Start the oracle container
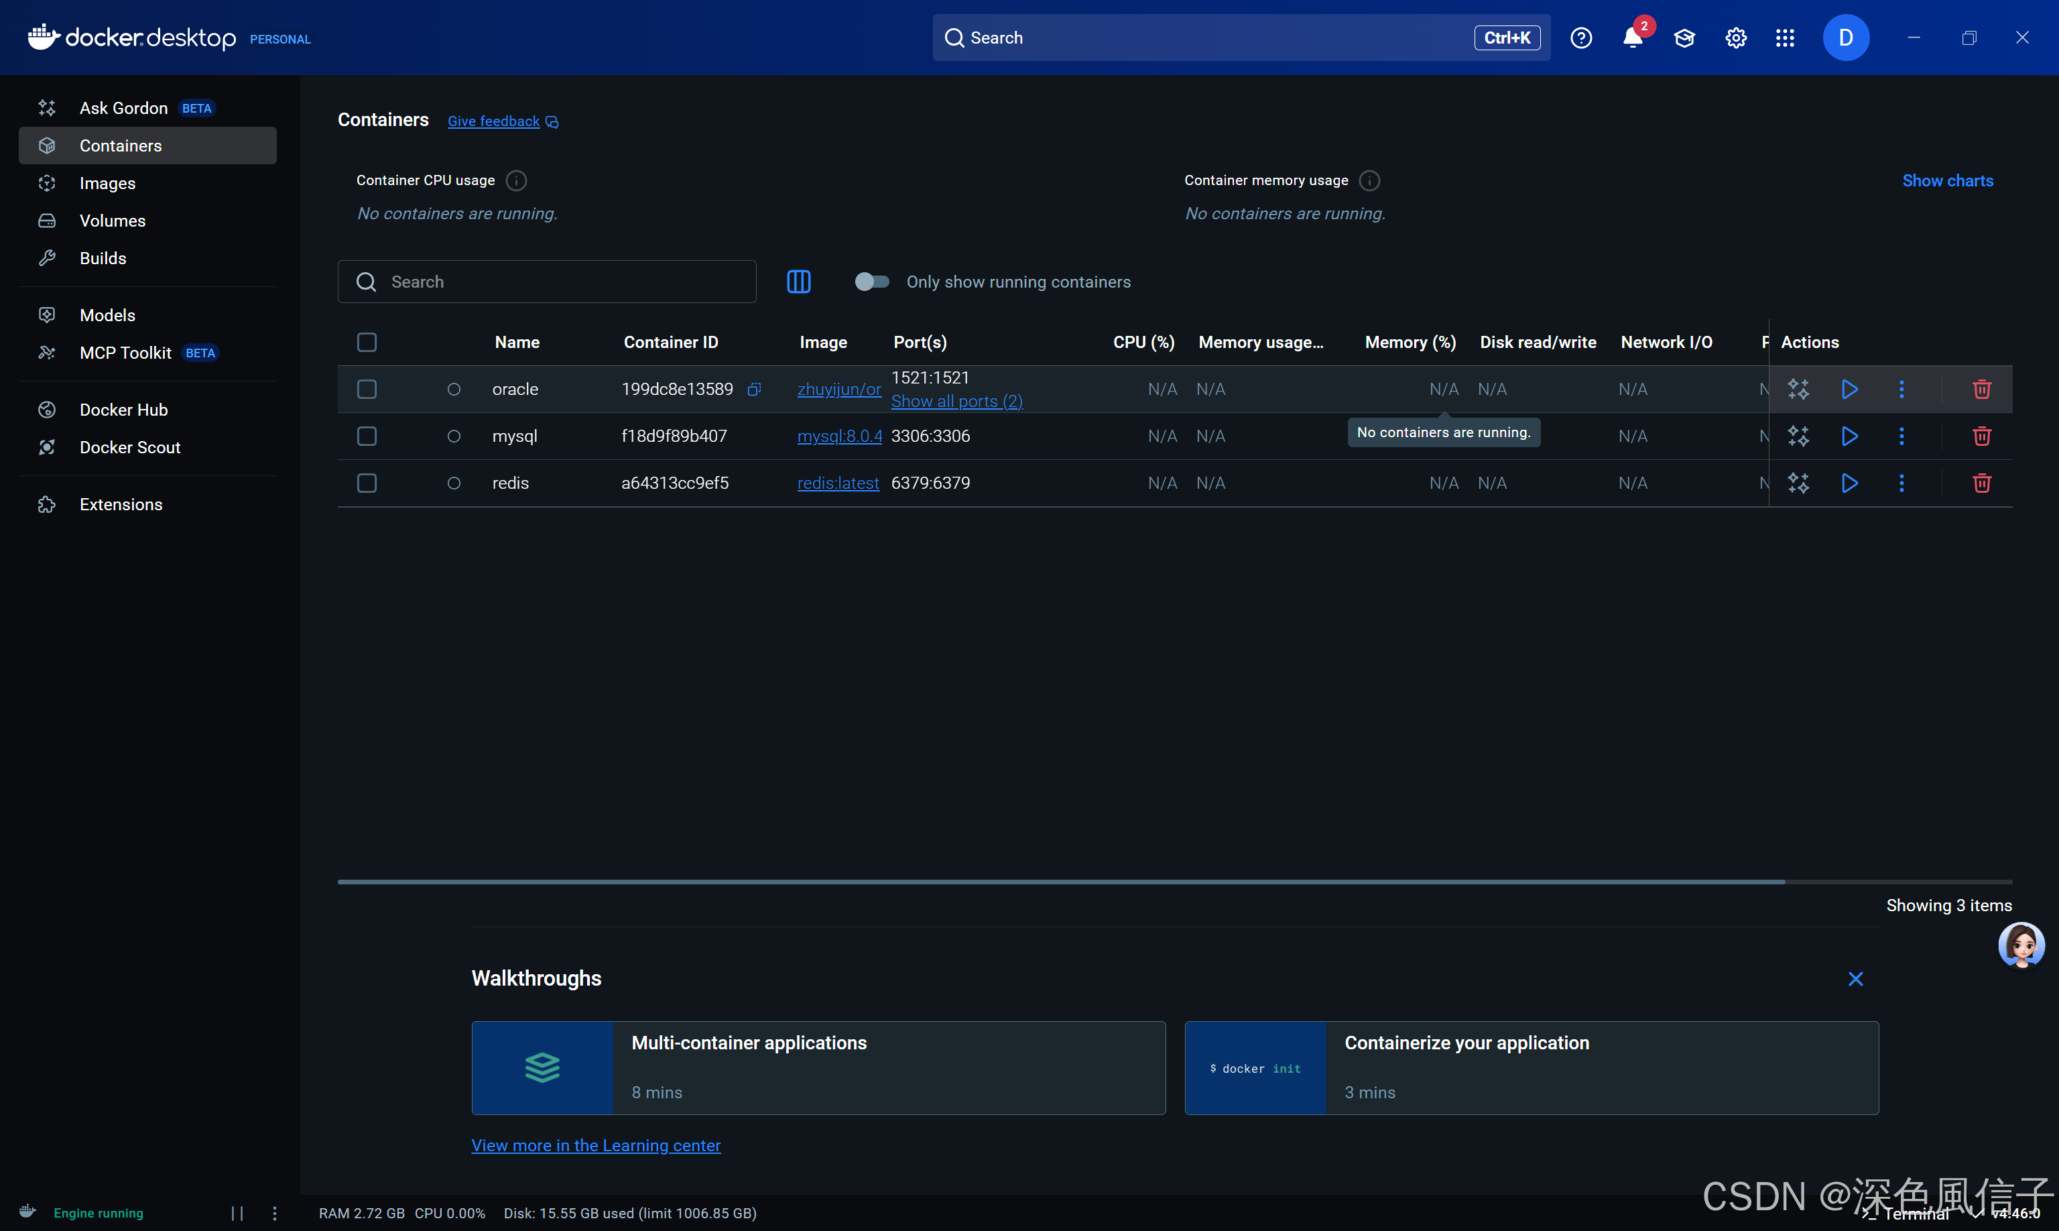 [1849, 389]
